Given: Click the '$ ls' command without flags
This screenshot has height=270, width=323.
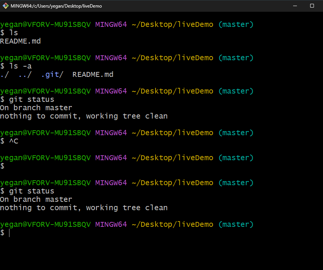Looking at the screenshot, I should coord(9,33).
